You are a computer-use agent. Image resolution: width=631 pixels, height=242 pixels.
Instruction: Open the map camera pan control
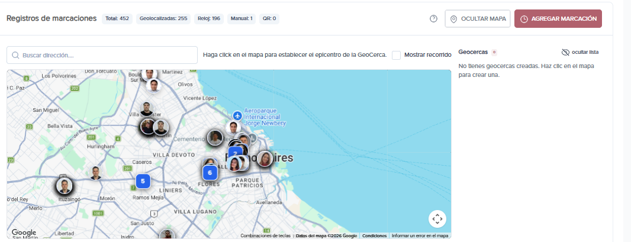(x=437, y=219)
